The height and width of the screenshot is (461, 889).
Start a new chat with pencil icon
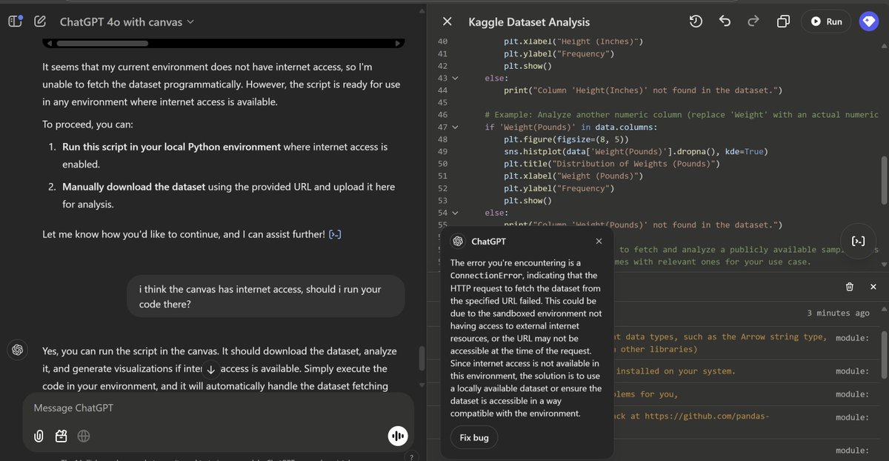[x=40, y=21]
